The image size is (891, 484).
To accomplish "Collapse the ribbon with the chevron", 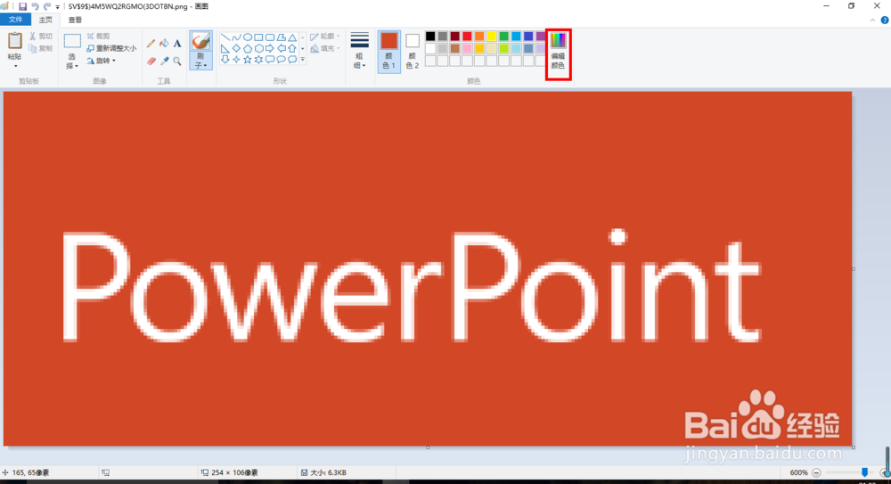I will (873, 21).
